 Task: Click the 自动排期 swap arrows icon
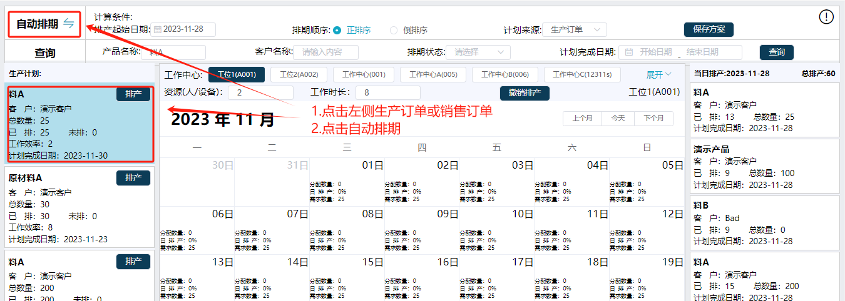68,24
